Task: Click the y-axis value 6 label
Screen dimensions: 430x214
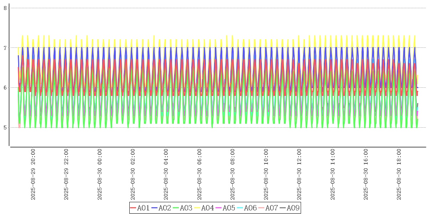Action: click(5, 88)
